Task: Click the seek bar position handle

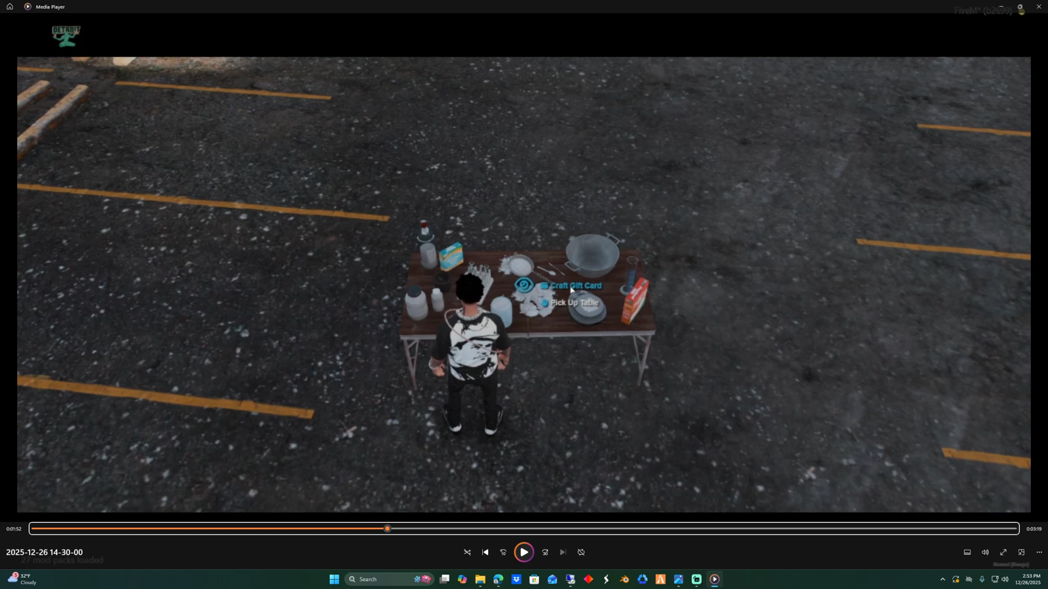Action: pyautogui.click(x=387, y=529)
